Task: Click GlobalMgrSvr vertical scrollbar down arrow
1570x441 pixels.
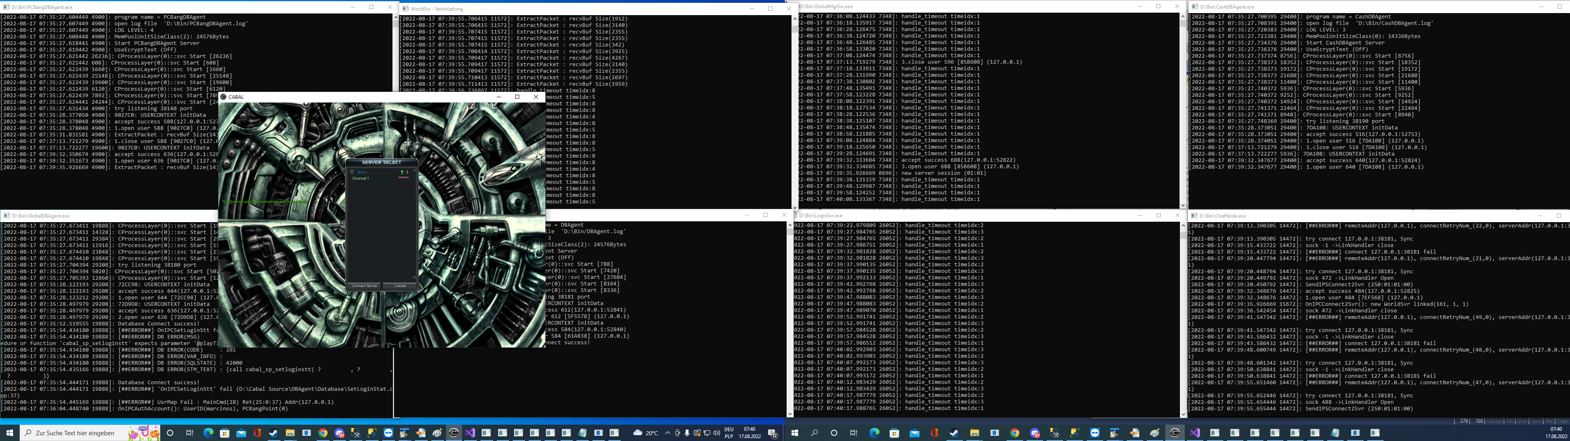Action: [1183, 205]
